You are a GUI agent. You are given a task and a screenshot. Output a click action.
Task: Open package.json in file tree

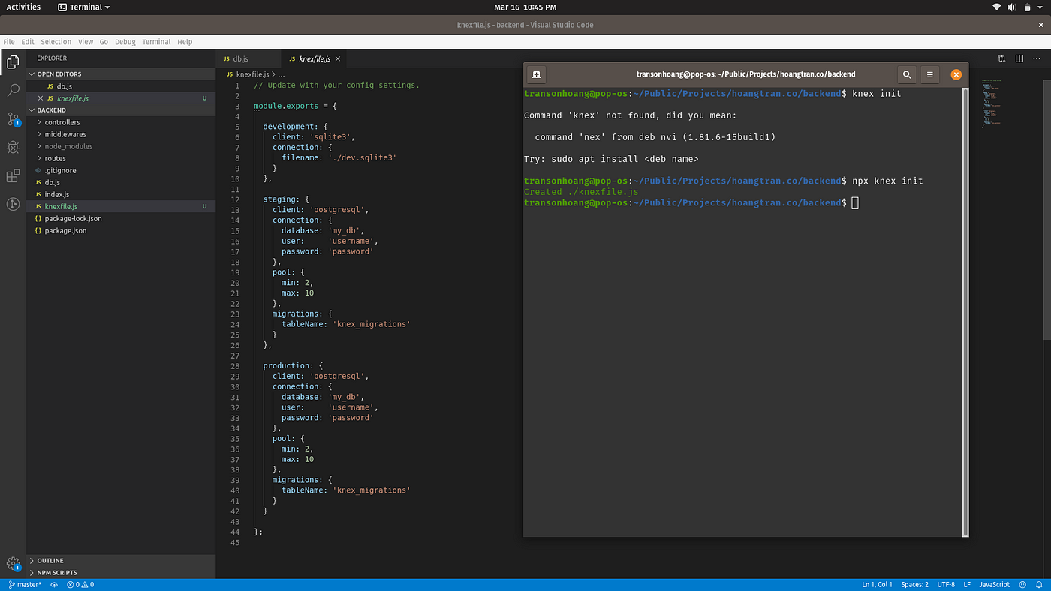[121, 230]
